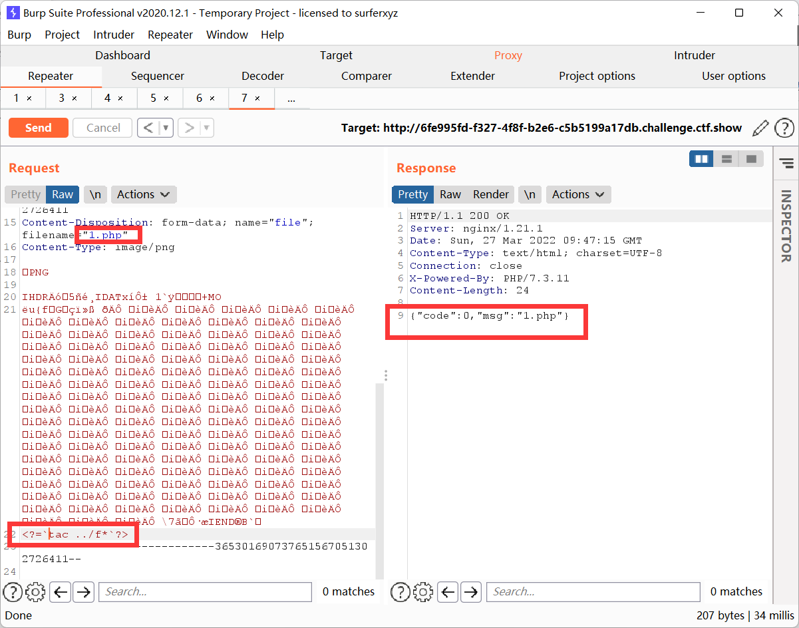
Task: Go to next Response search match
Action: 471,591
